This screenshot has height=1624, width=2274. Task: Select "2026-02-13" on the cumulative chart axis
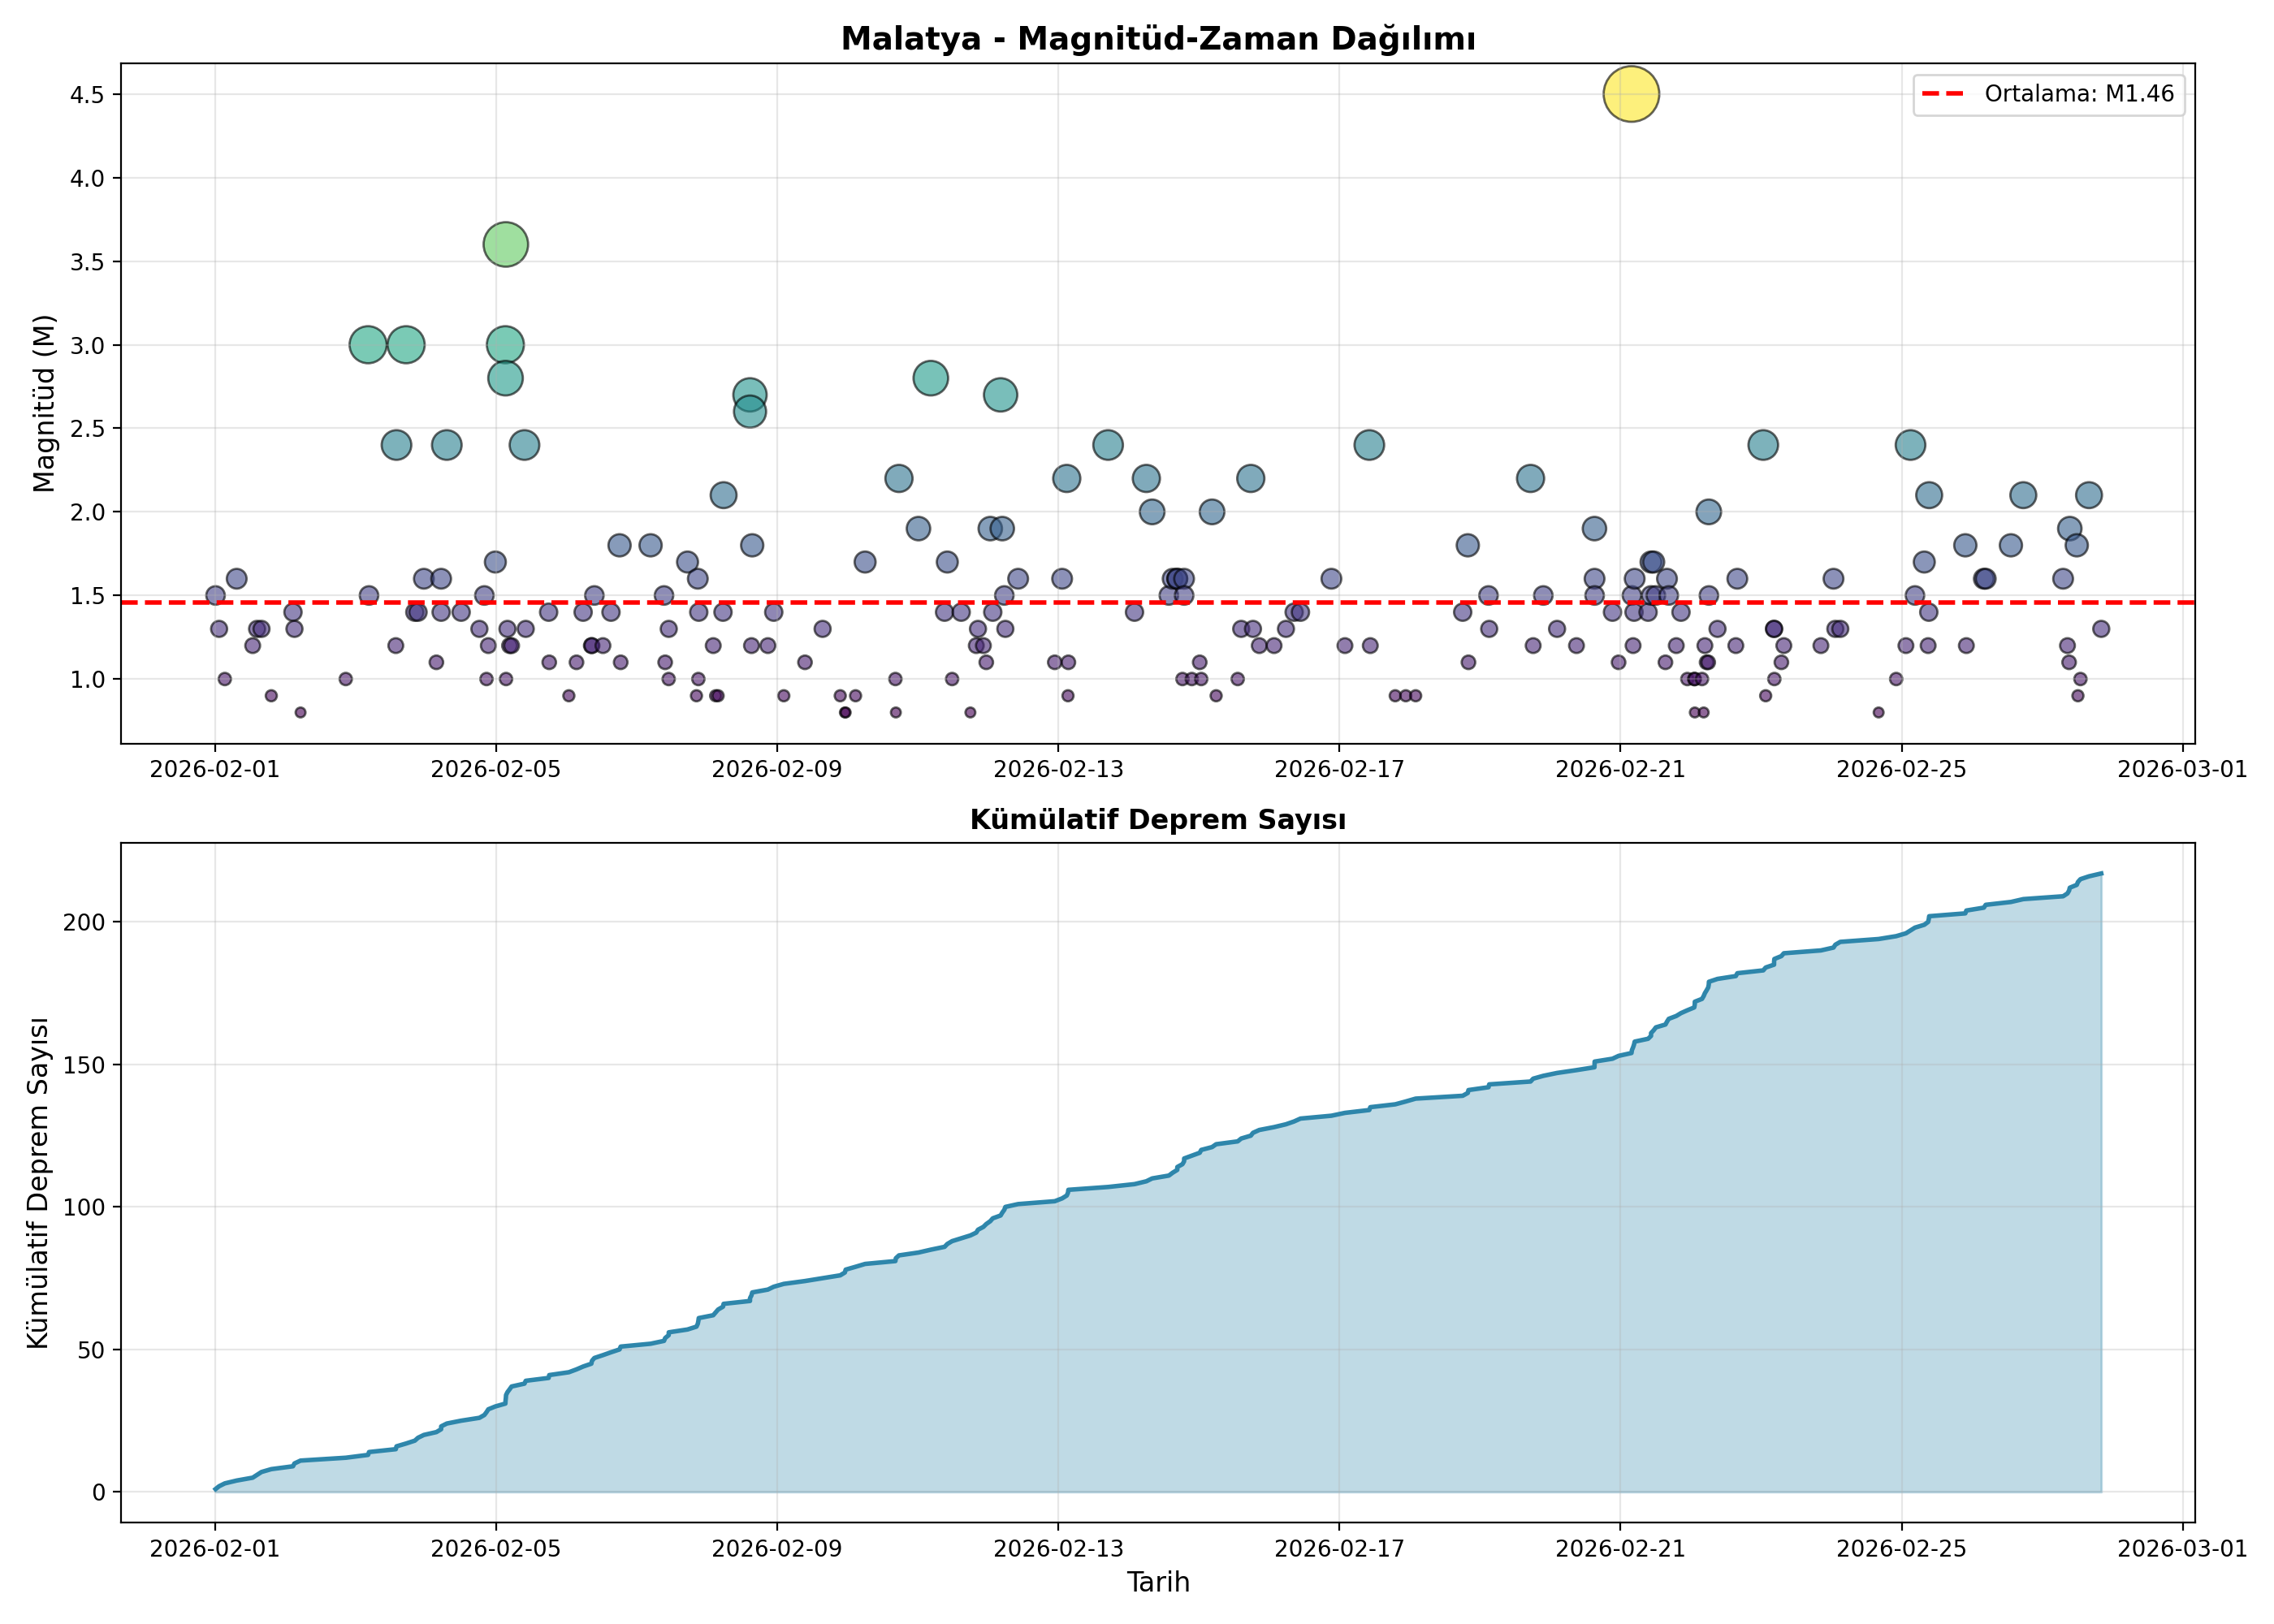point(1058,1549)
